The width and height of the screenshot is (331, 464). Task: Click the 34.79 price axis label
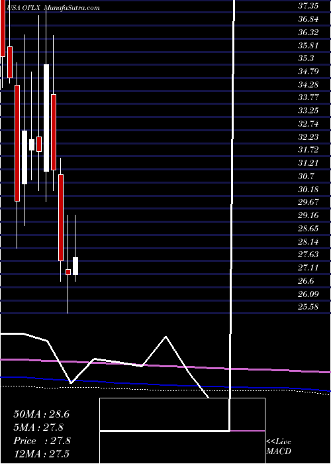[308, 72]
